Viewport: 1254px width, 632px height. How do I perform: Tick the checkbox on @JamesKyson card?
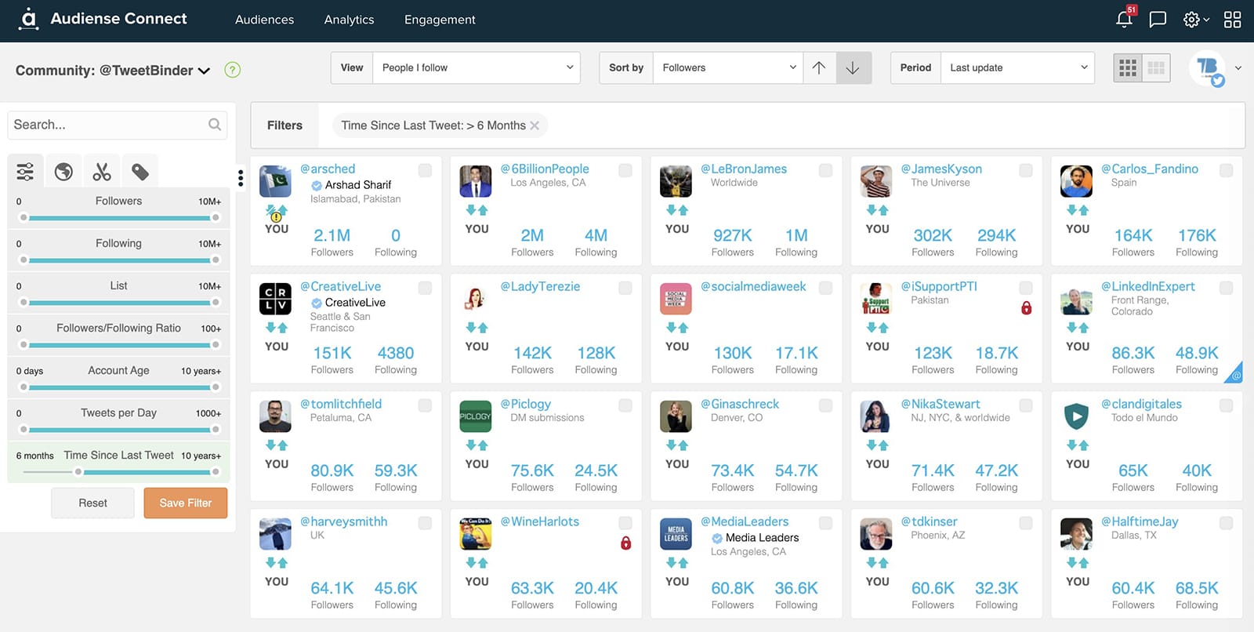pos(1026,170)
